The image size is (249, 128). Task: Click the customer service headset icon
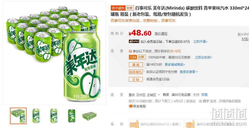pos(131,106)
